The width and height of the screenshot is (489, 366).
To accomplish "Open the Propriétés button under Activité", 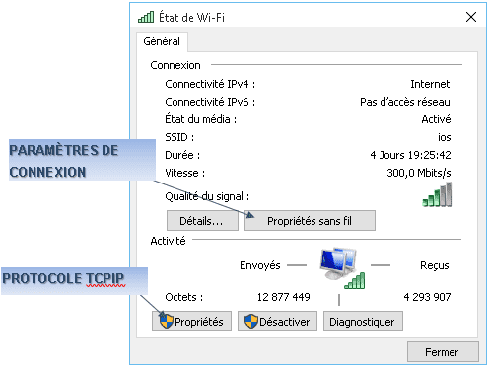I will (x=191, y=322).
